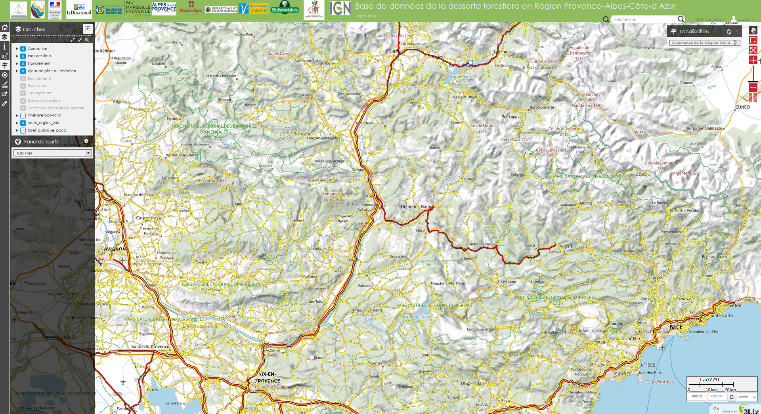Uncheck the Signalement layer checkbox
Viewport: 761px width, 414px height.
tap(23, 63)
